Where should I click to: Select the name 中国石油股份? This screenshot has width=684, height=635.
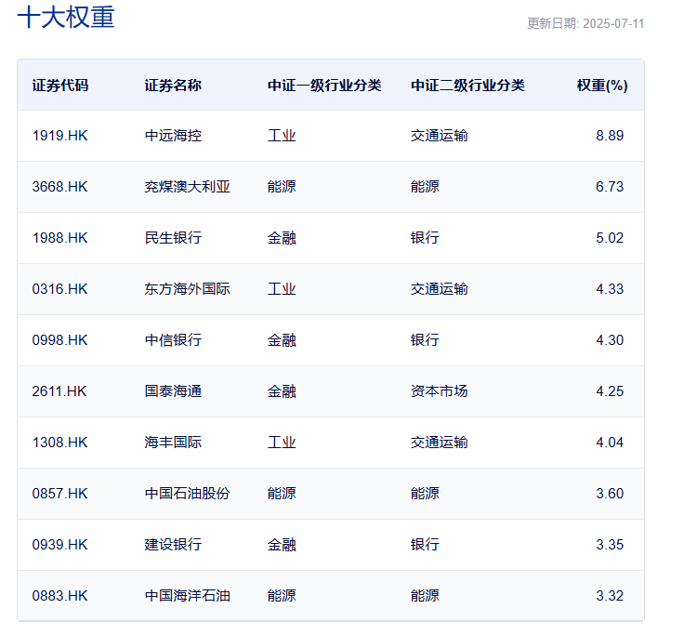click(187, 494)
